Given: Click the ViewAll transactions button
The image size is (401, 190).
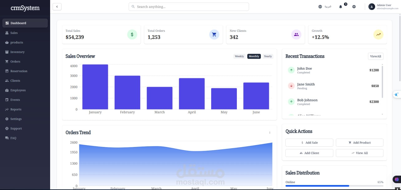Looking at the screenshot, I should click(x=376, y=56).
